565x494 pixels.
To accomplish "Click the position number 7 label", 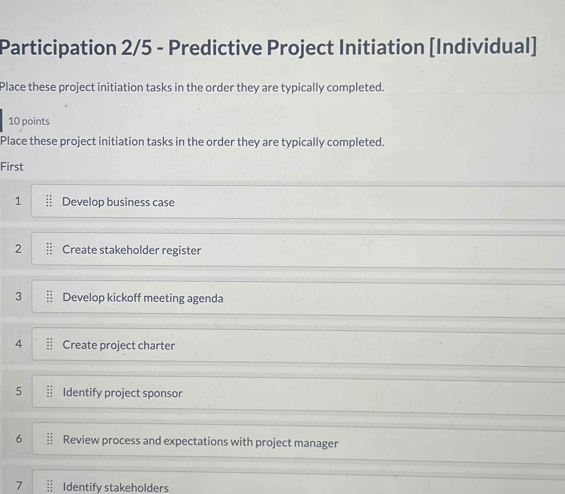I will pos(19,485).
